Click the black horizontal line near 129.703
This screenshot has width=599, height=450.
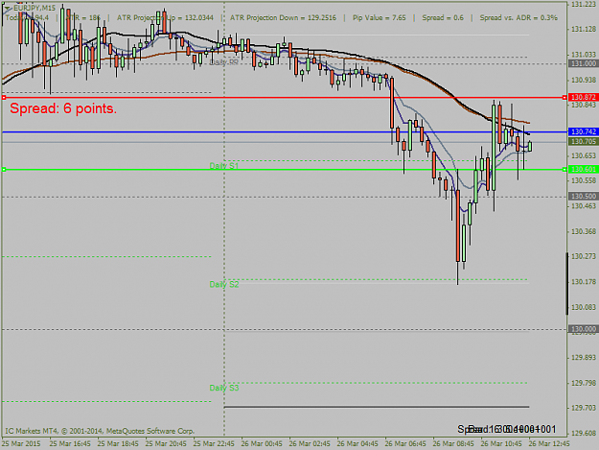click(377, 407)
